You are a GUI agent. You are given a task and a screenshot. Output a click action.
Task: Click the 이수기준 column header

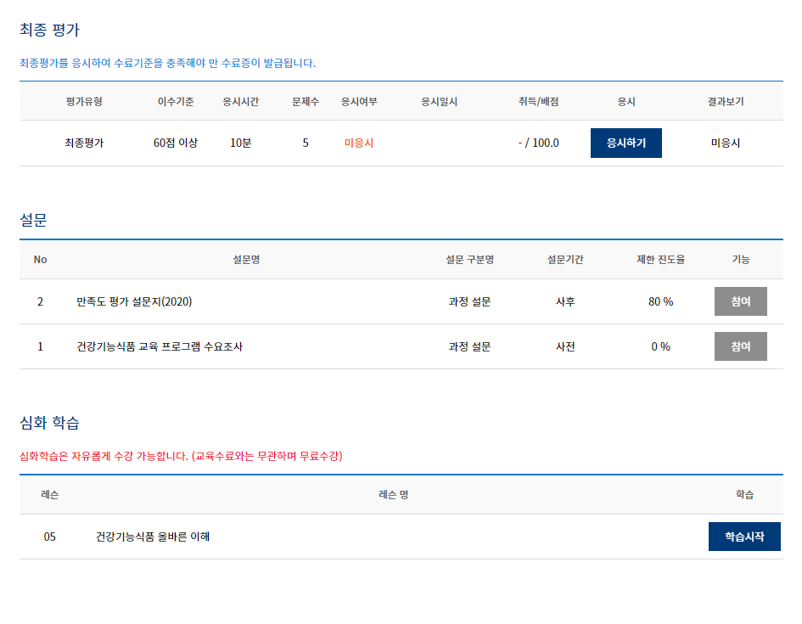(176, 101)
